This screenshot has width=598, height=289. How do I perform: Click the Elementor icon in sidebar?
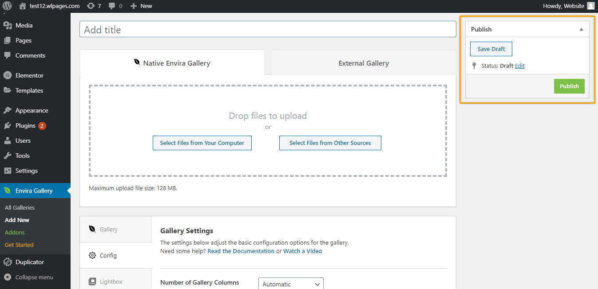(x=8, y=75)
